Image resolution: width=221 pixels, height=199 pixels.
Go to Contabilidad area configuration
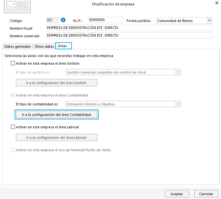tap(57, 115)
